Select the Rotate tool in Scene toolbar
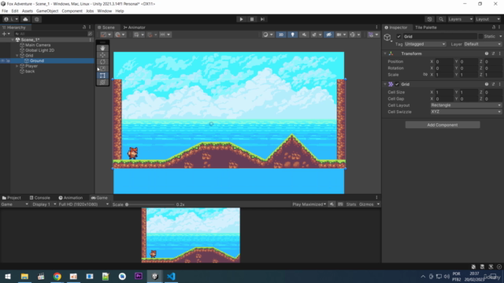 [102, 61]
